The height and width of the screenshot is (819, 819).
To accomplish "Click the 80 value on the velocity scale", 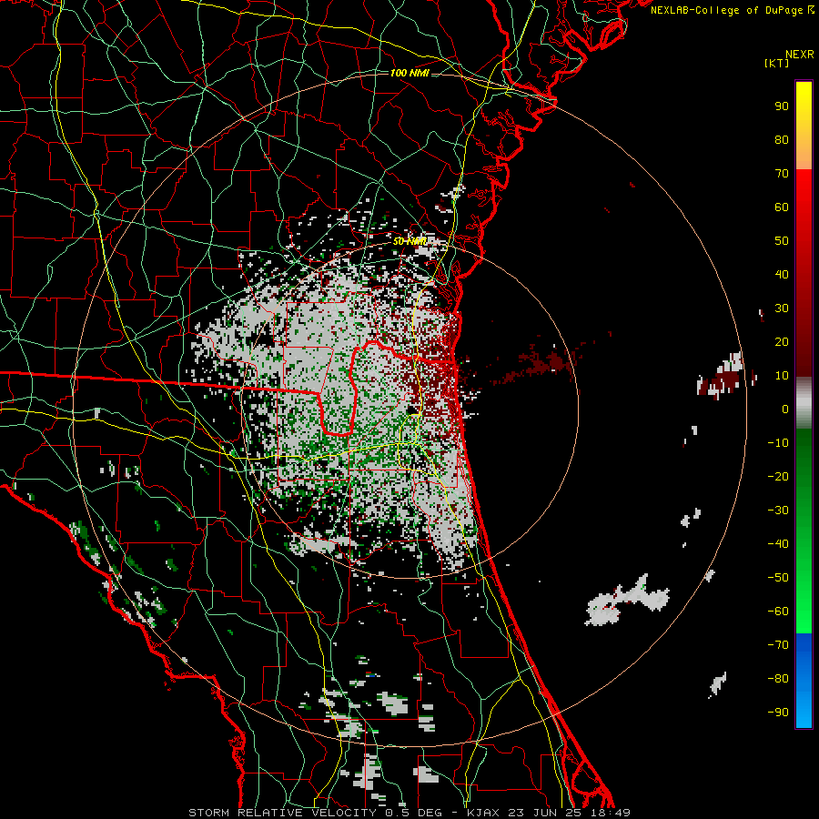I will point(782,140).
